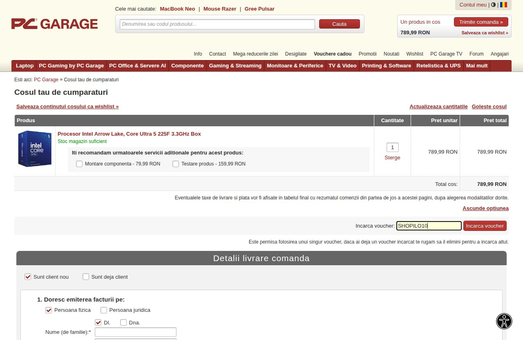Screen dimensions: 523x340
Task: Click Goleste cosul link
Action: coord(489,107)
